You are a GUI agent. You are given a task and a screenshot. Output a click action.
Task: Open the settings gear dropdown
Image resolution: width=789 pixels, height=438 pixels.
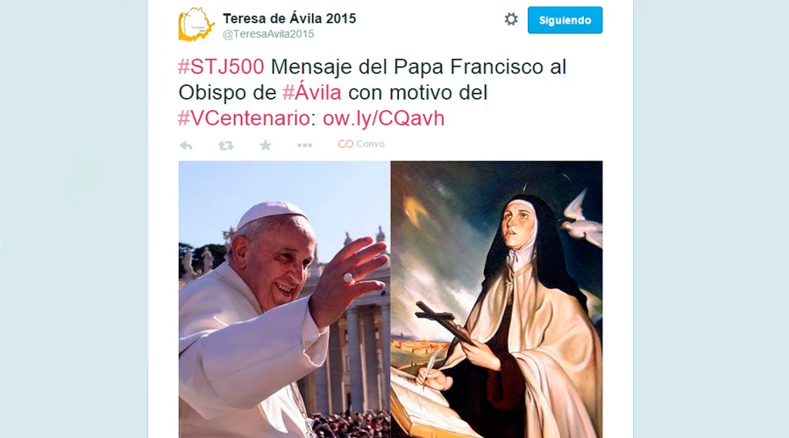tap(511, 19)
